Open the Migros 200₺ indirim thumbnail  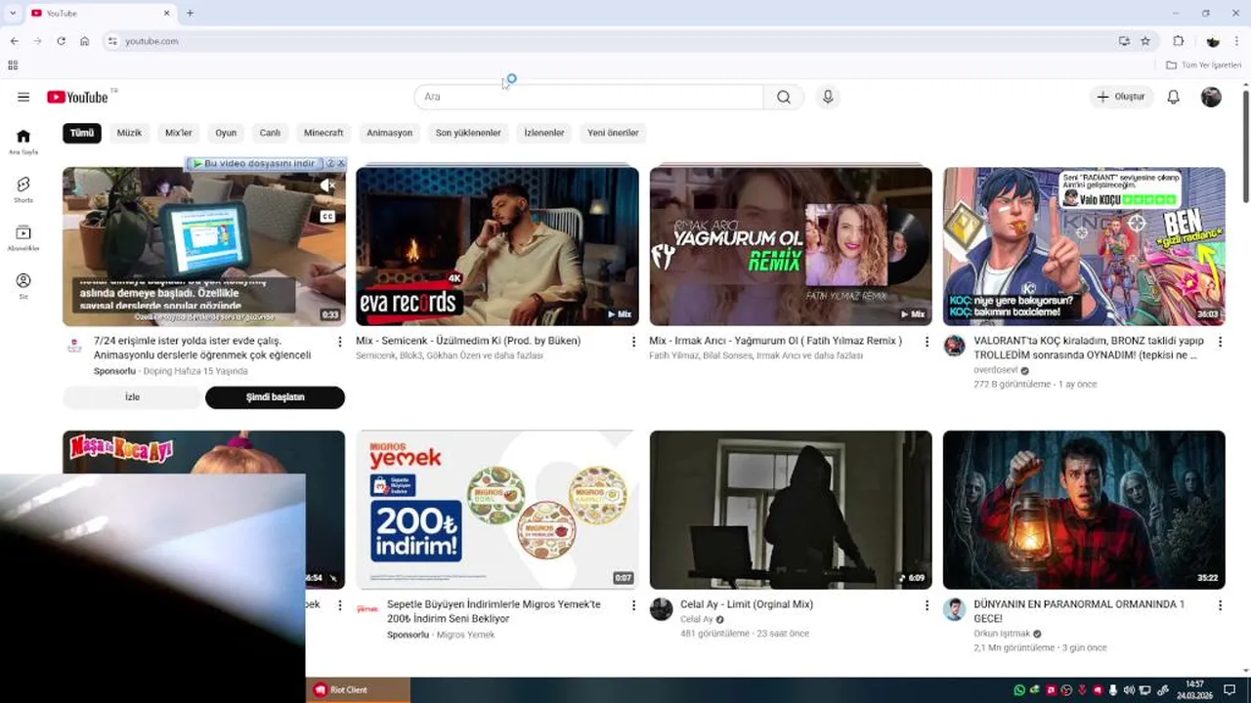click(497, 510)
